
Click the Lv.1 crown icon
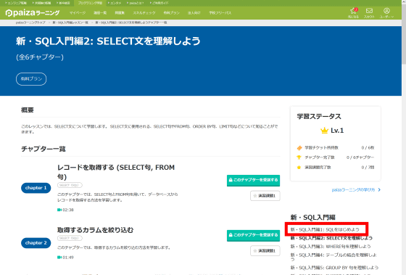[324, 130]
